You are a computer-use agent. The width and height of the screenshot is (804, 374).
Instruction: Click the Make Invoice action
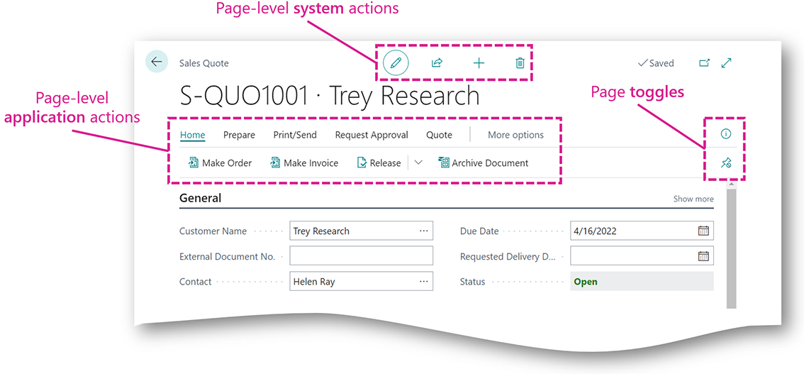304,163
